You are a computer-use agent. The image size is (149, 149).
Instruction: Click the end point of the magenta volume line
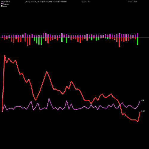(x=140, y=101)
